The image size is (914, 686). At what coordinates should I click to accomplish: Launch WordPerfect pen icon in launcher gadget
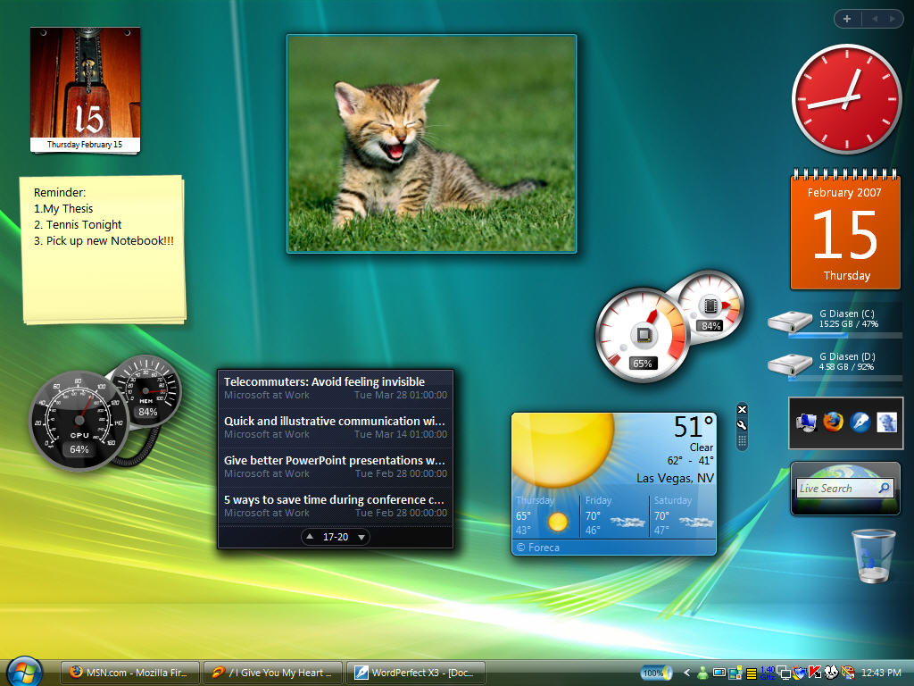(x=860, y=422)
